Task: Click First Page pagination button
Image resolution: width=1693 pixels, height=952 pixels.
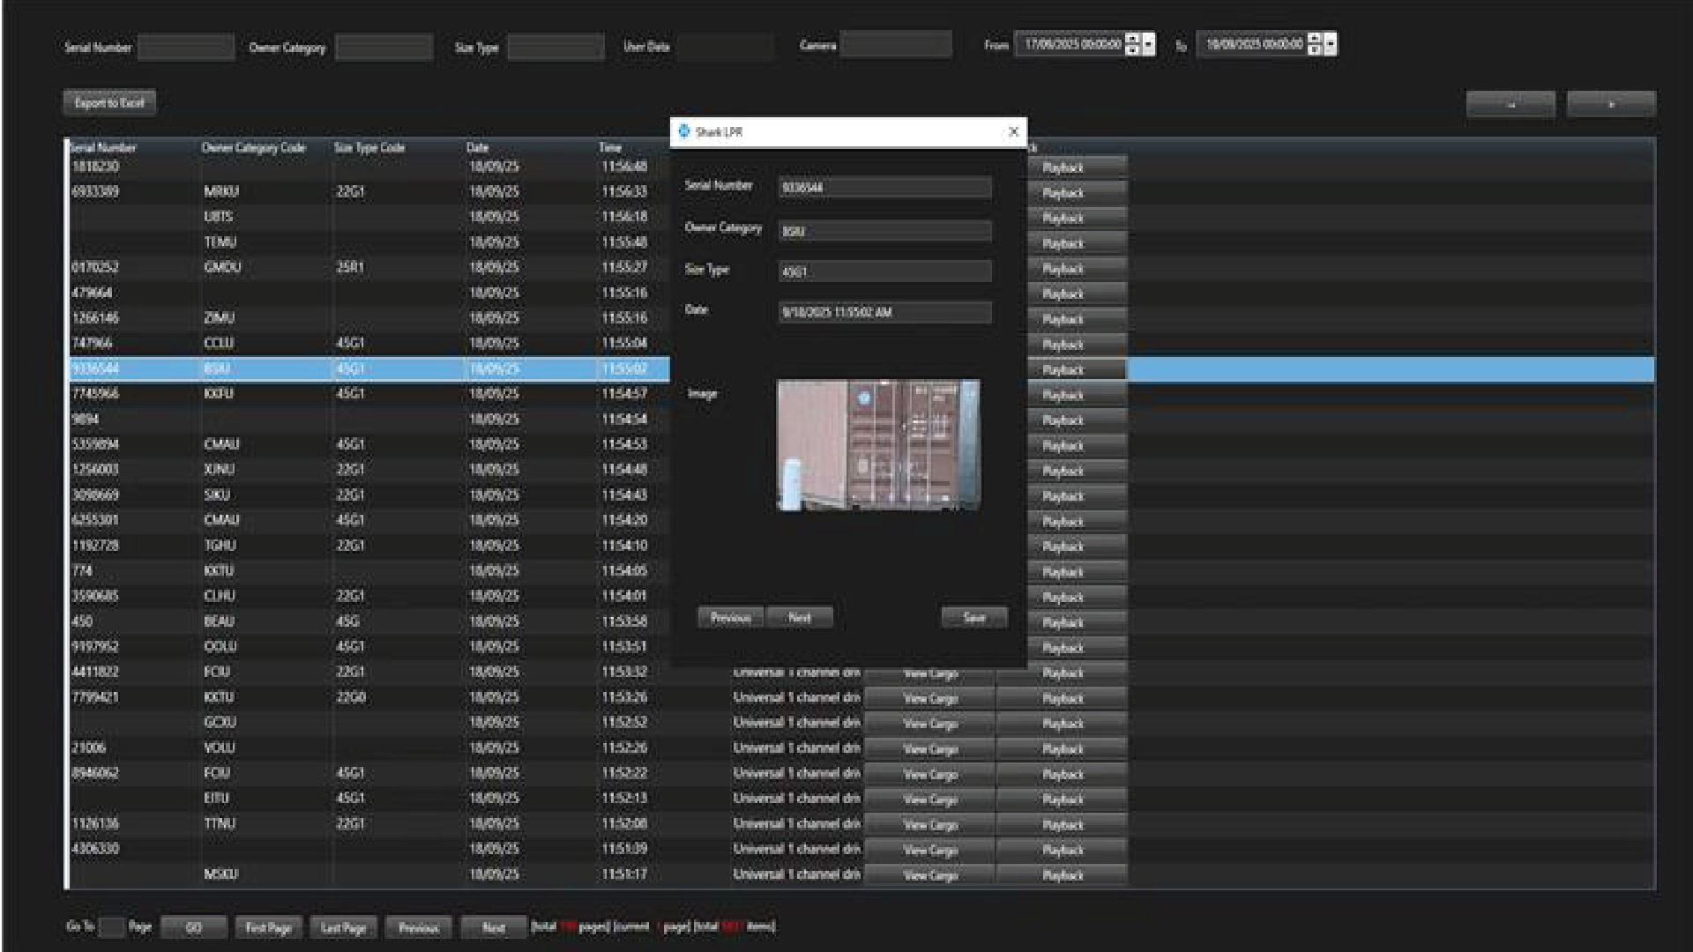Action: (x=268, y=928)
